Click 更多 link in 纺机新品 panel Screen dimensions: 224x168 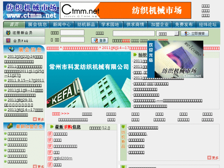[x=213, y=158]
